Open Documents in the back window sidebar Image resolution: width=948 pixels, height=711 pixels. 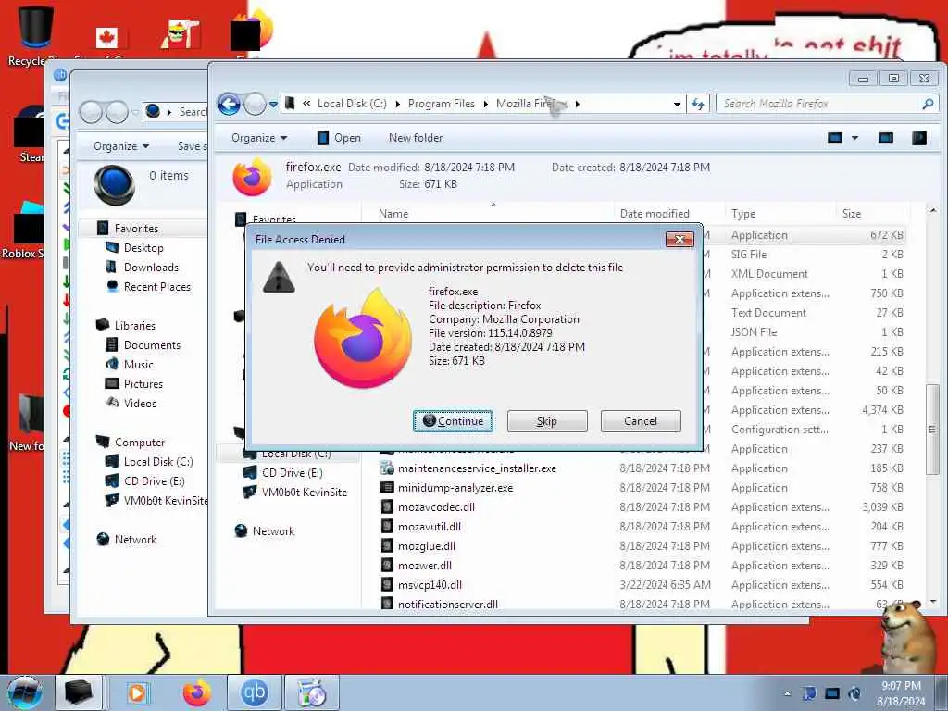[x=152, y=344]
